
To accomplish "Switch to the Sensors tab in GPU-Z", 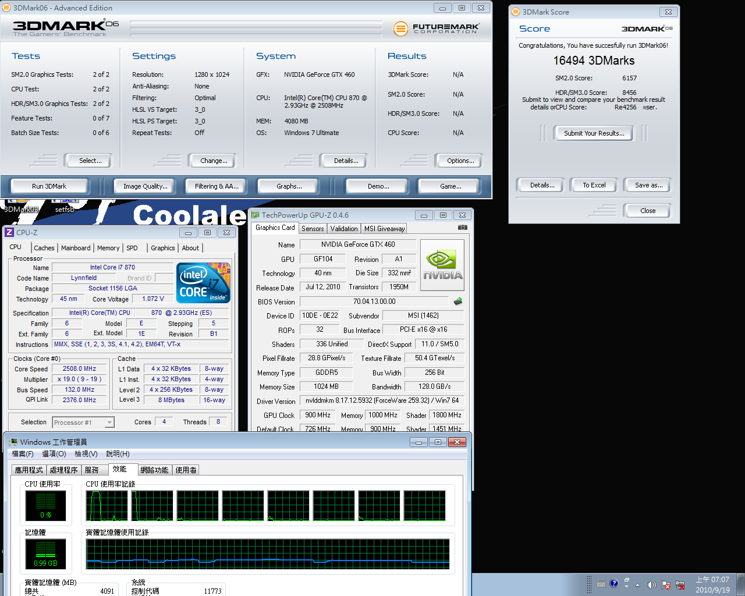I will pyautogui.click(x=313, y=229).
